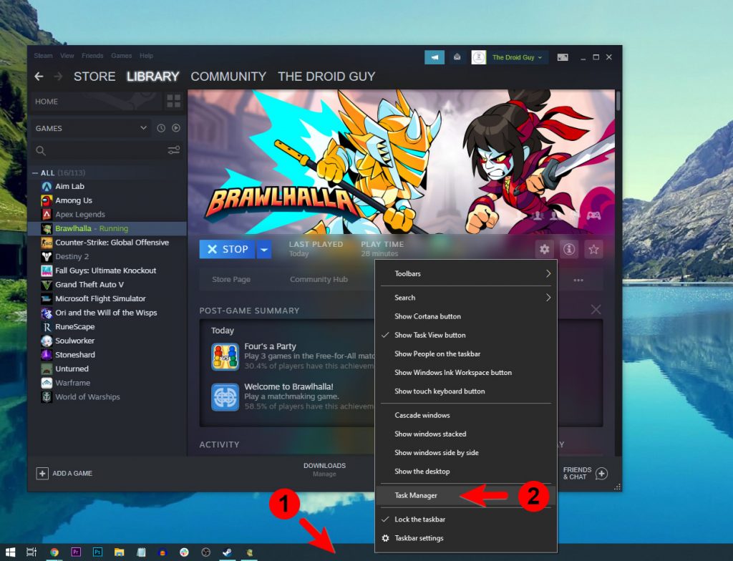Open Photoshop from the taskbar
This screenshot has height=561, width=733.
click(x=97, y=552)
